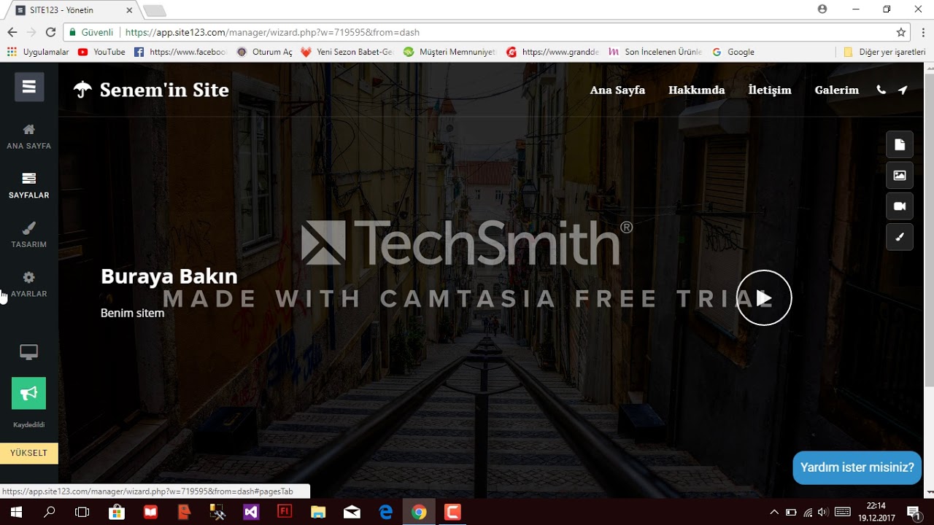Click the paintbrush style tool icon

click(900, 237)
